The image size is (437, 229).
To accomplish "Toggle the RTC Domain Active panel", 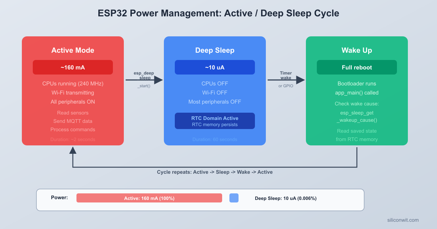I will (215, 121).
